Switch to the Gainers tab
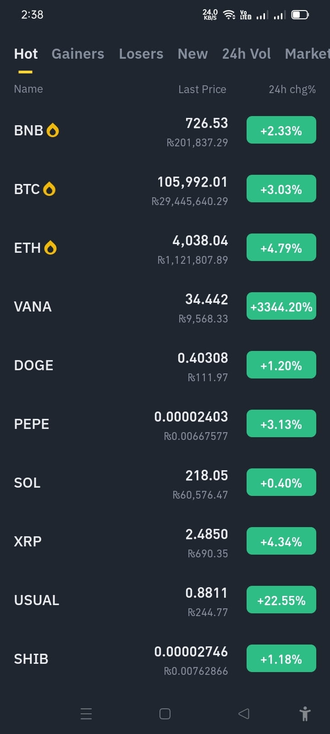 (78, 54)
